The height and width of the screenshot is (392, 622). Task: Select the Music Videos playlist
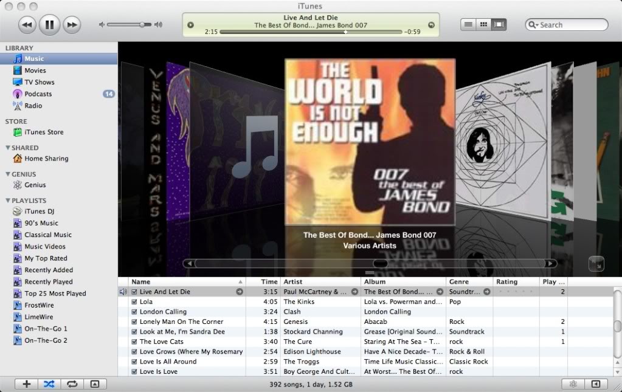59,247
